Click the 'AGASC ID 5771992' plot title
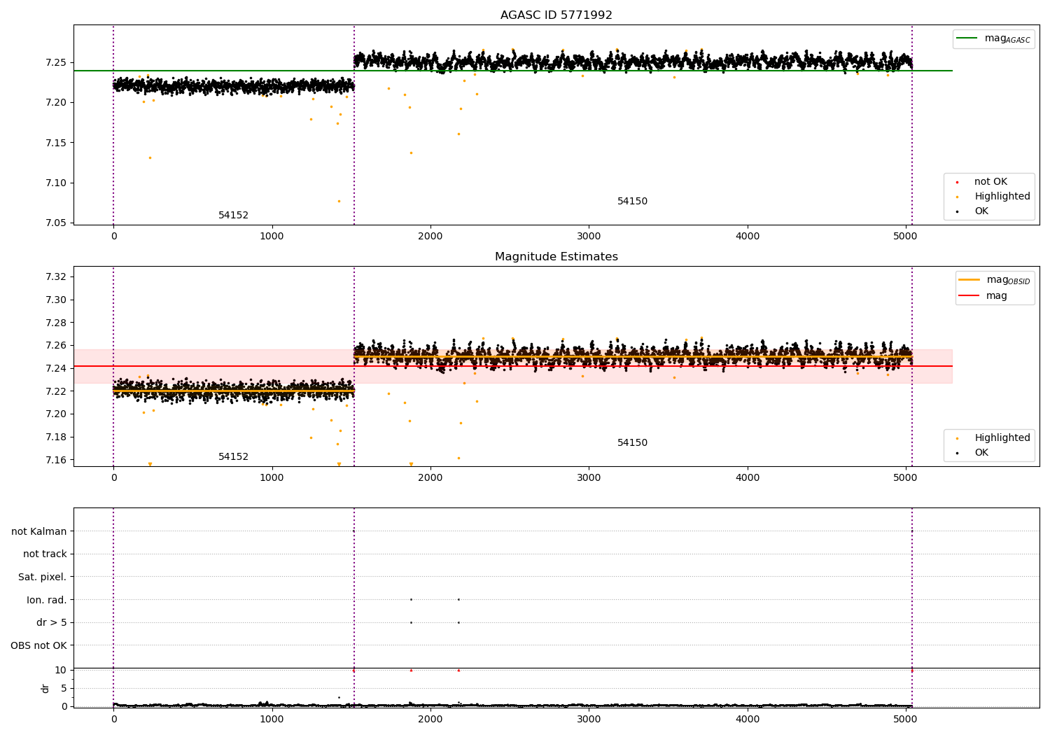This screenshot has width=1050, height=735. [556, 15]
